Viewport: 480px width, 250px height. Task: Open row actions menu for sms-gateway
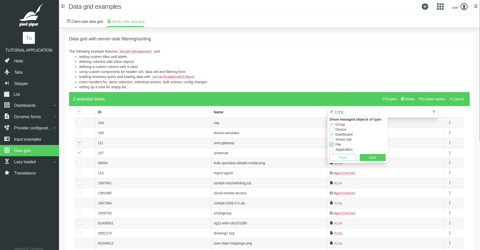[450, 143]
